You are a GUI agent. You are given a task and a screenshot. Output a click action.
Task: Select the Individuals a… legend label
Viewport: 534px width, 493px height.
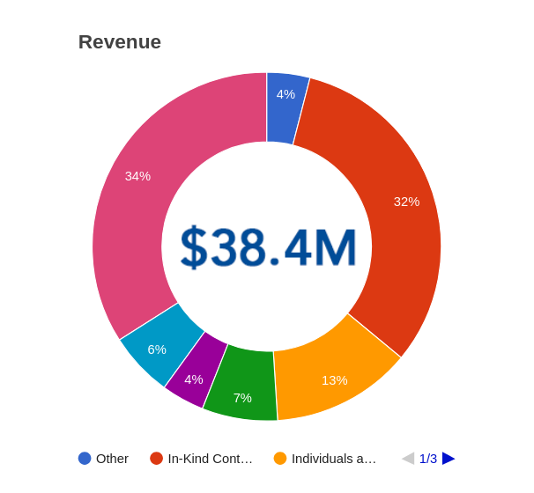pyautogui.click(x=334, y=459)
